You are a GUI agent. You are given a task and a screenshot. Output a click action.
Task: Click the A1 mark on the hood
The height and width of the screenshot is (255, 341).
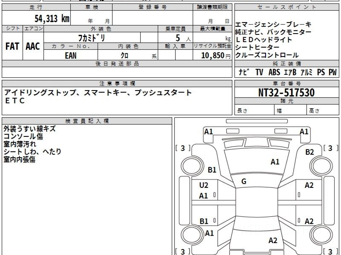pos(275,162)
